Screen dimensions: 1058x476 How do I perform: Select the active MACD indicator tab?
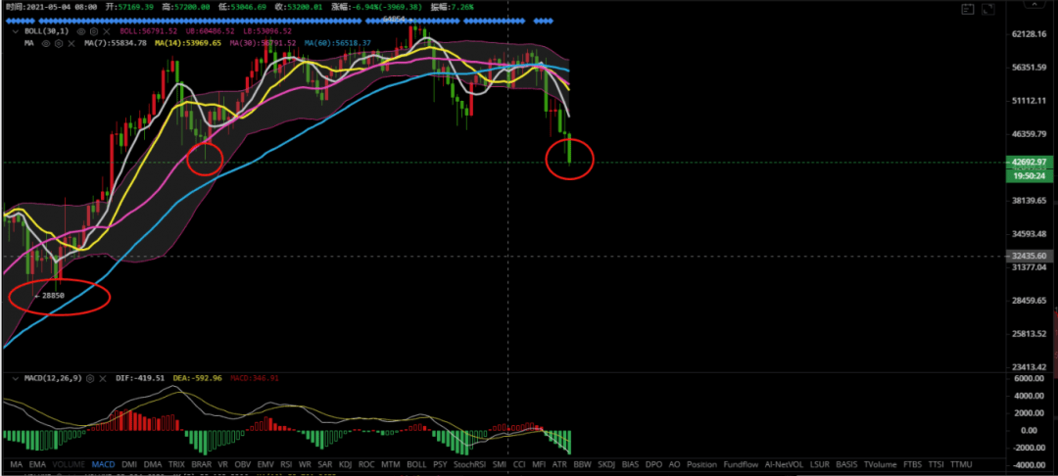(103, 464)
